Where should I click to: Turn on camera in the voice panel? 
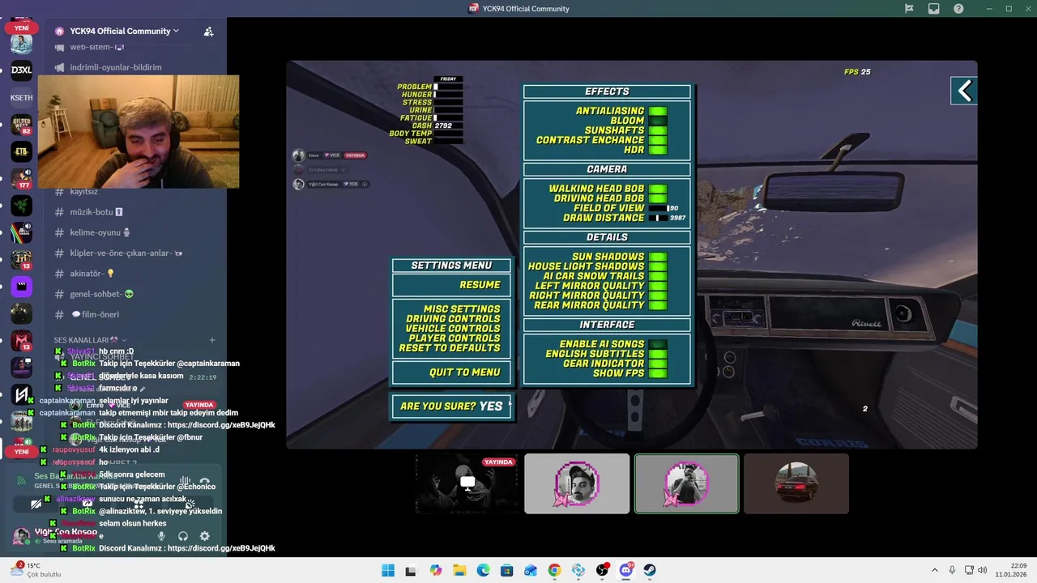click(36, 504)
